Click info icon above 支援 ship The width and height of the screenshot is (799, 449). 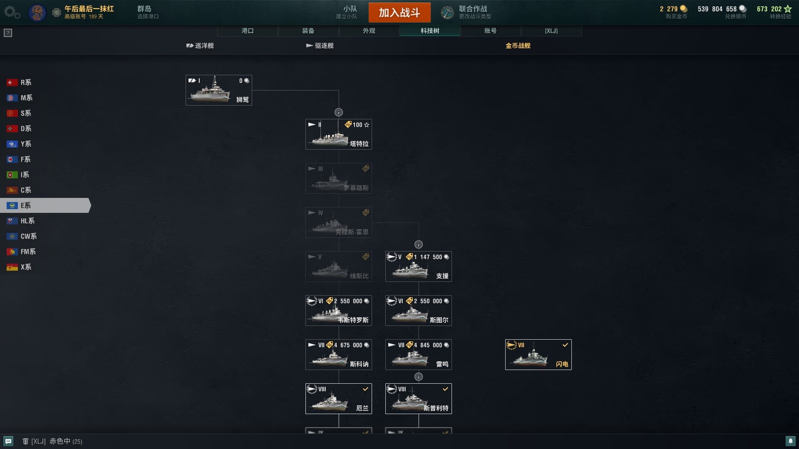tap(419, 244)
